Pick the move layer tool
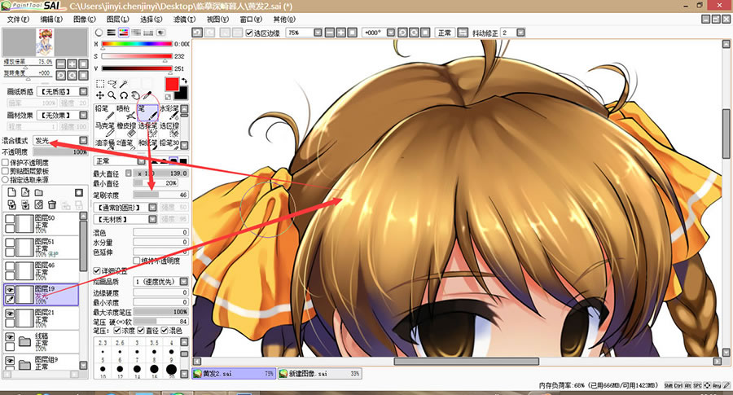This screenshot has width=733, height=395. [x=100, y=95]
